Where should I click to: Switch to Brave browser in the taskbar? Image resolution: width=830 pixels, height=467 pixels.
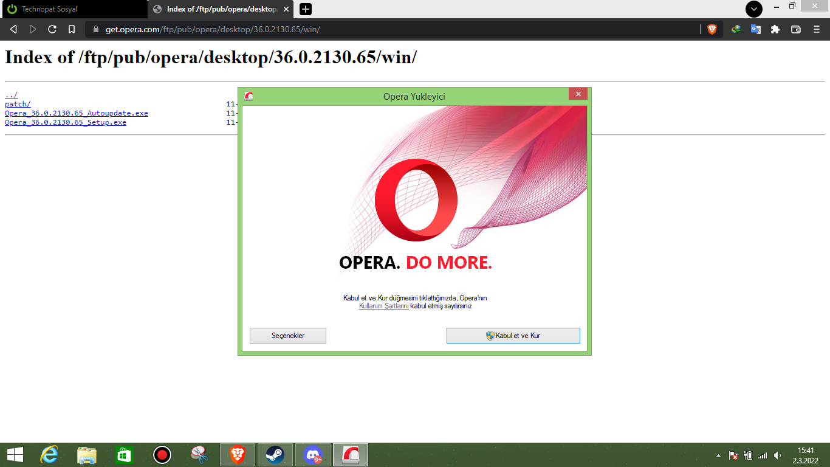(238, 455)
